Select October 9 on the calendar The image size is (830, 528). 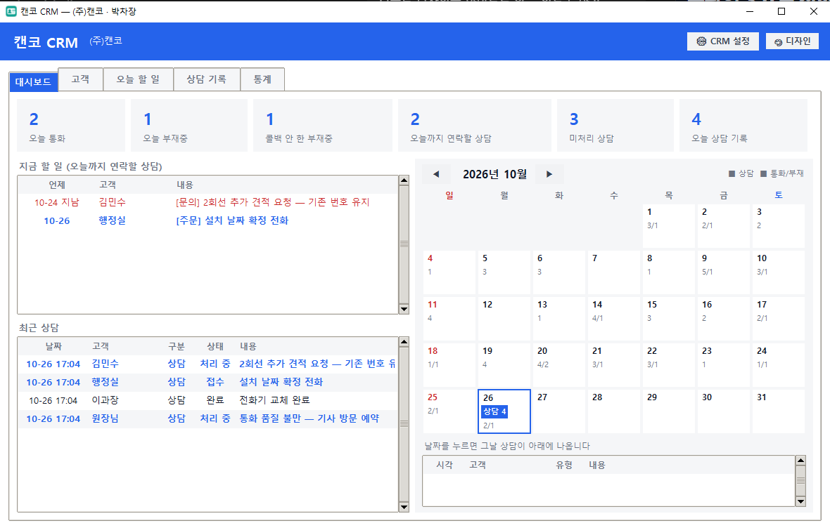point(724,272)
